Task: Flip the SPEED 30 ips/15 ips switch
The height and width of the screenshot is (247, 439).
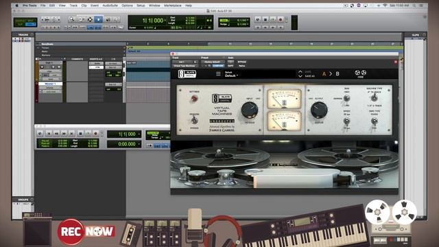Action: click(x=346, y=121)
